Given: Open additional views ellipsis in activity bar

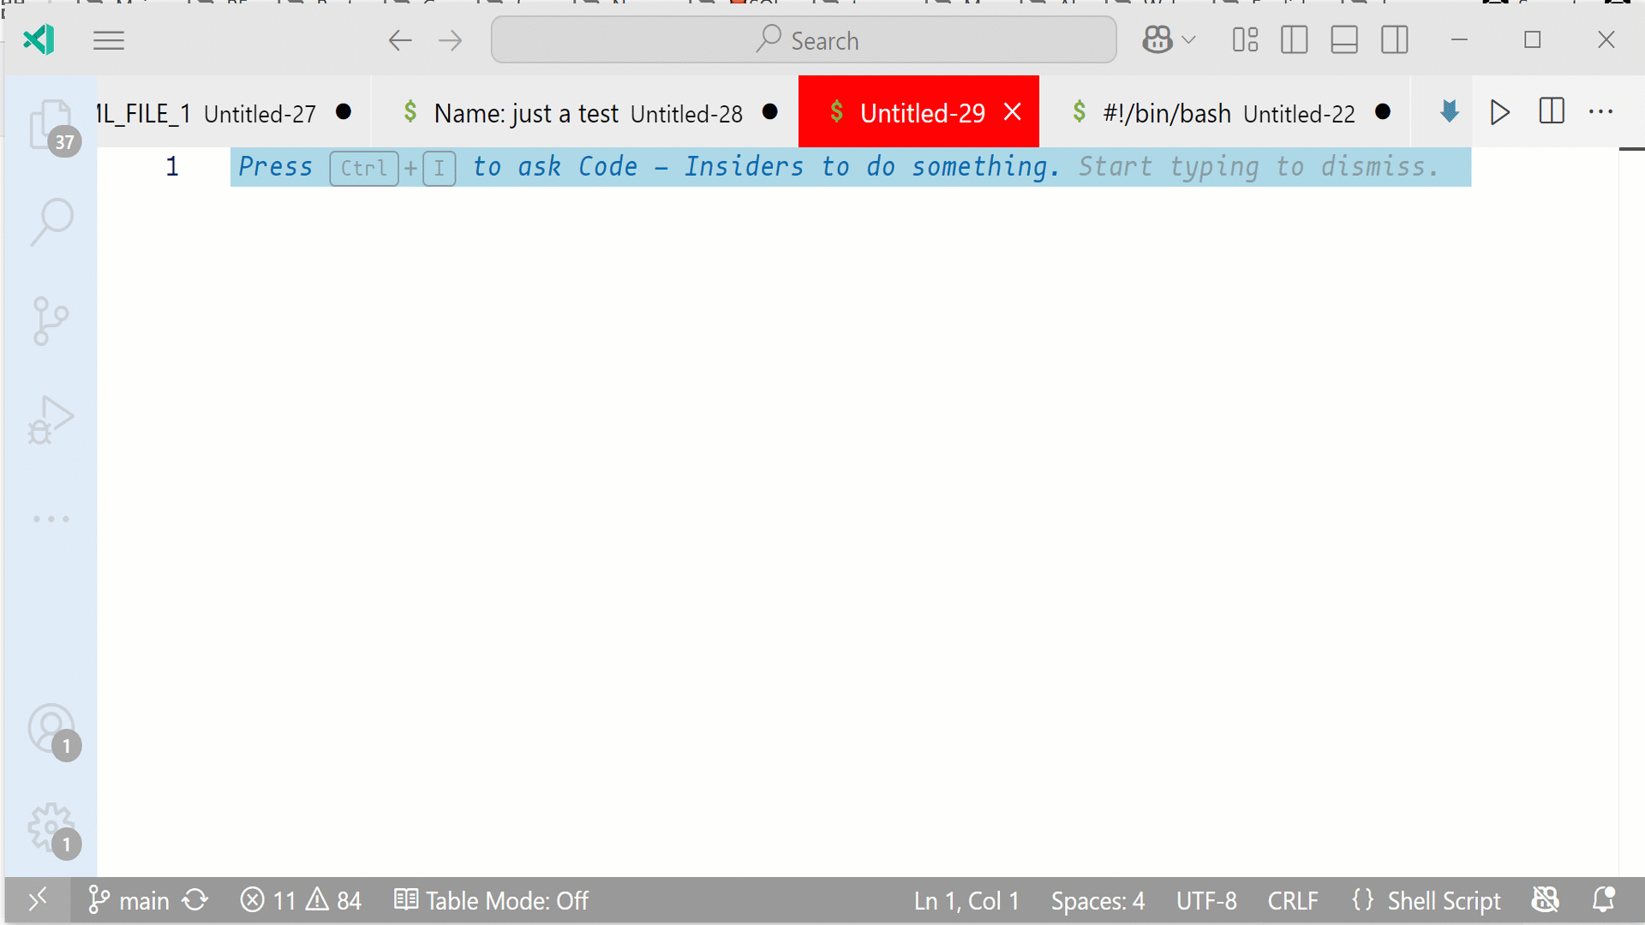Looking at the screenshot, I should (x=51, y=519).
